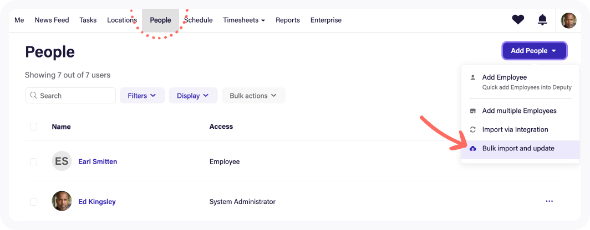This screenshot has width=590, height=230.
Task: Open the Locations tab
Action: (x=122, y=20)
